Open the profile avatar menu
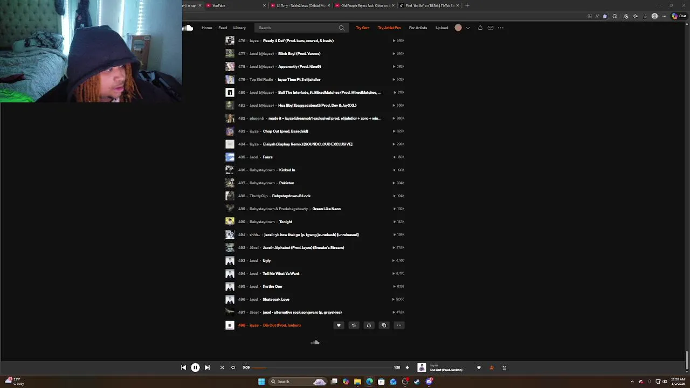The height and width of the screenshot is (388, 690). pos(458,27)
